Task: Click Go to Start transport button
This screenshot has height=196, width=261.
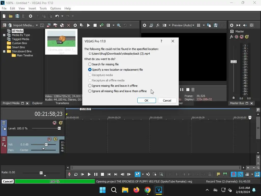Action: click(109, 174)
